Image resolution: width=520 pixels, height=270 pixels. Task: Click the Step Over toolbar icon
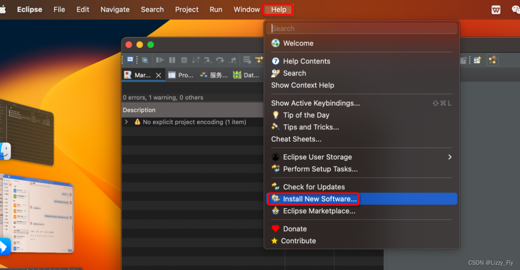coord(220,60)
